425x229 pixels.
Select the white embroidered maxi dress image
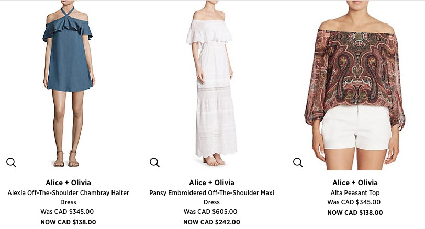(212, 83)
